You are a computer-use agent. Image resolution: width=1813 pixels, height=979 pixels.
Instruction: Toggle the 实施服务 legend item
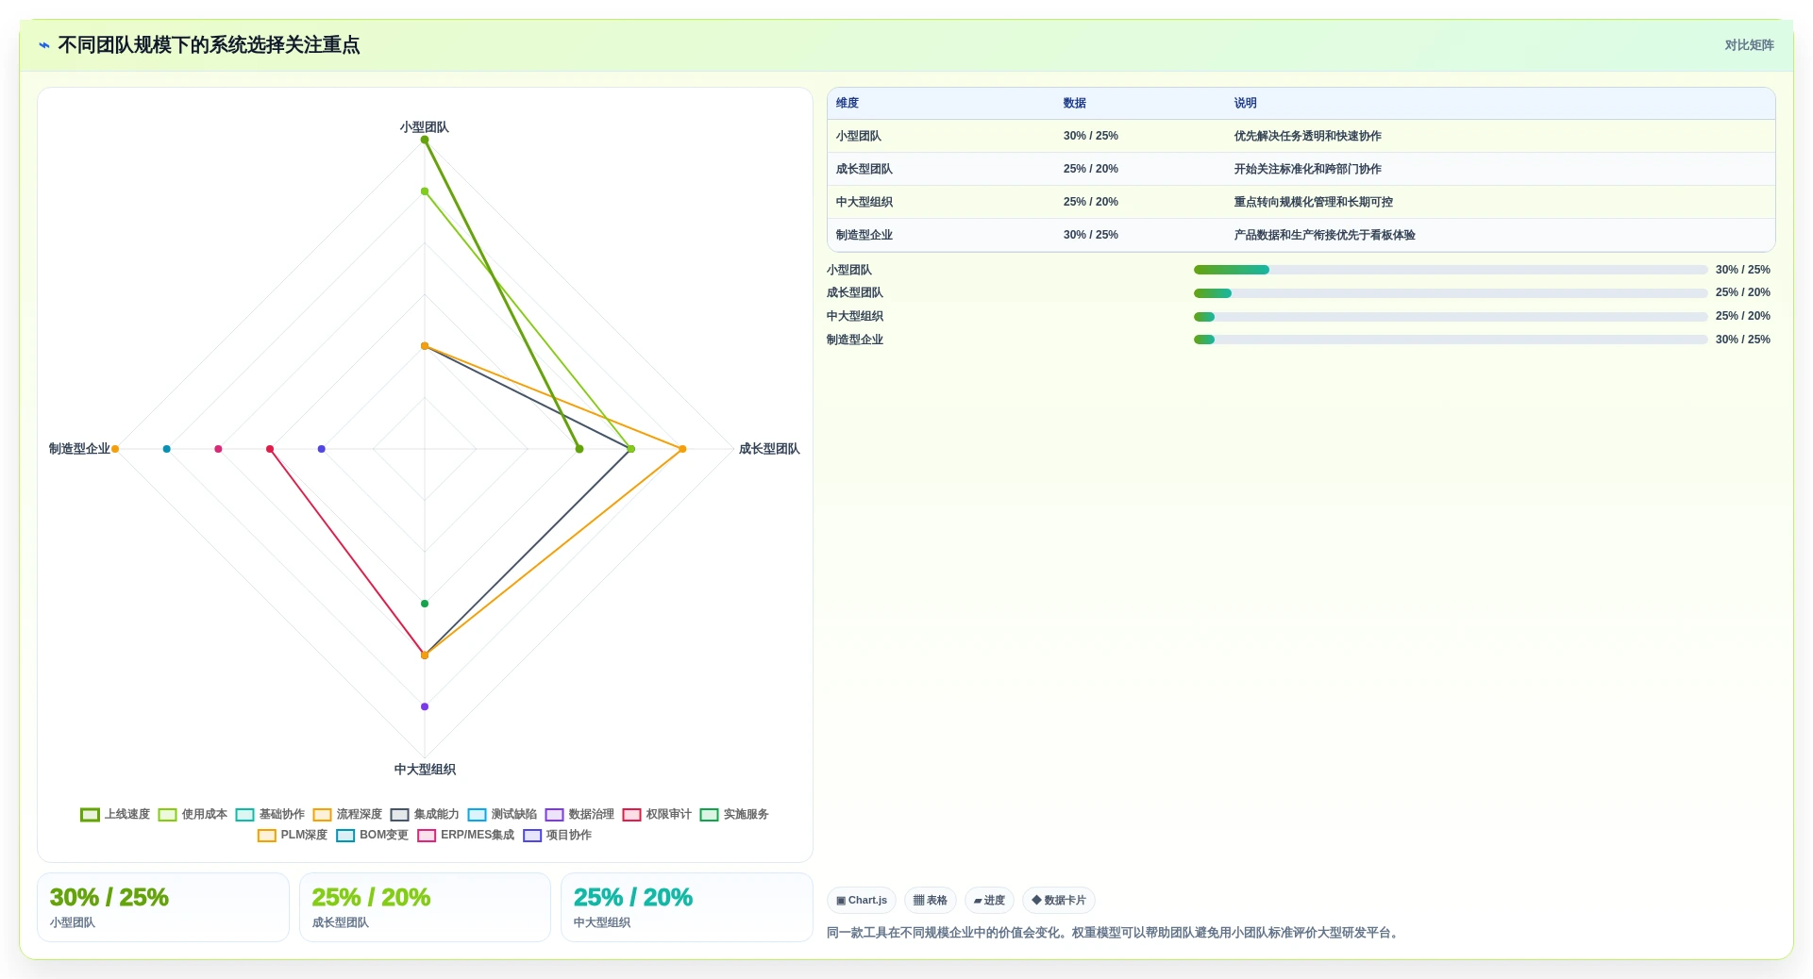[x=734, y=814]
